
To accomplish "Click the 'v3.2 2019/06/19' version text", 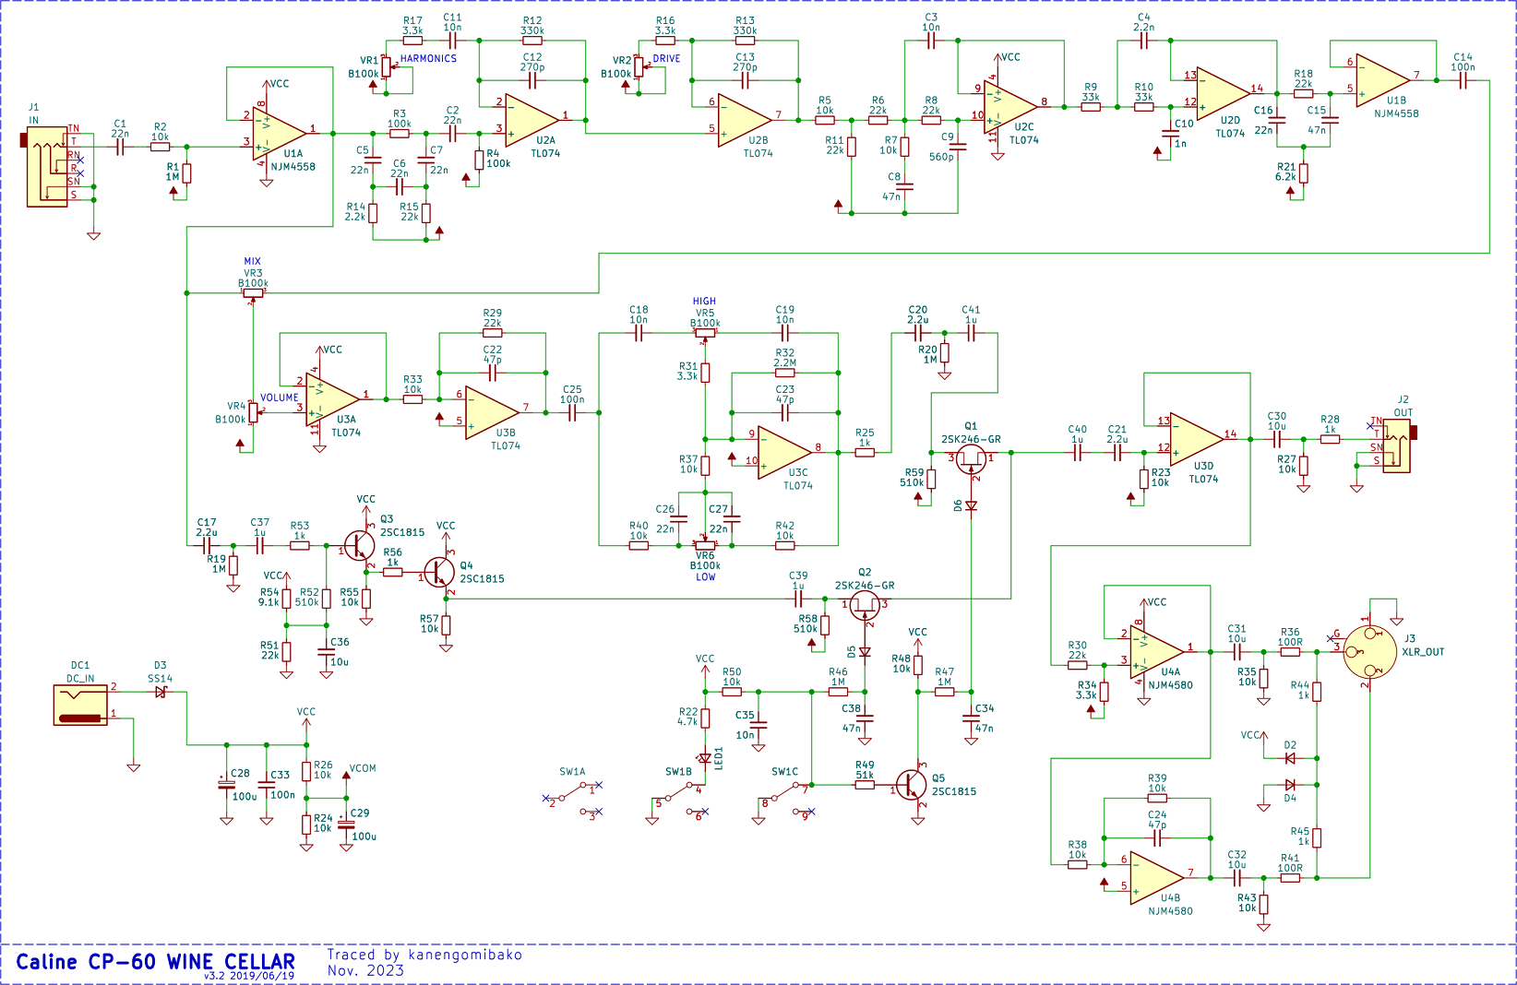I will coord(249,976).
